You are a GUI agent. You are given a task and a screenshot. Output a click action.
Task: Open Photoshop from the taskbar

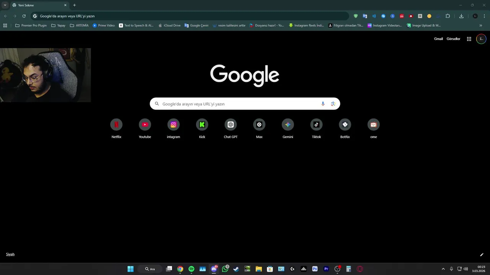(315, 269)
